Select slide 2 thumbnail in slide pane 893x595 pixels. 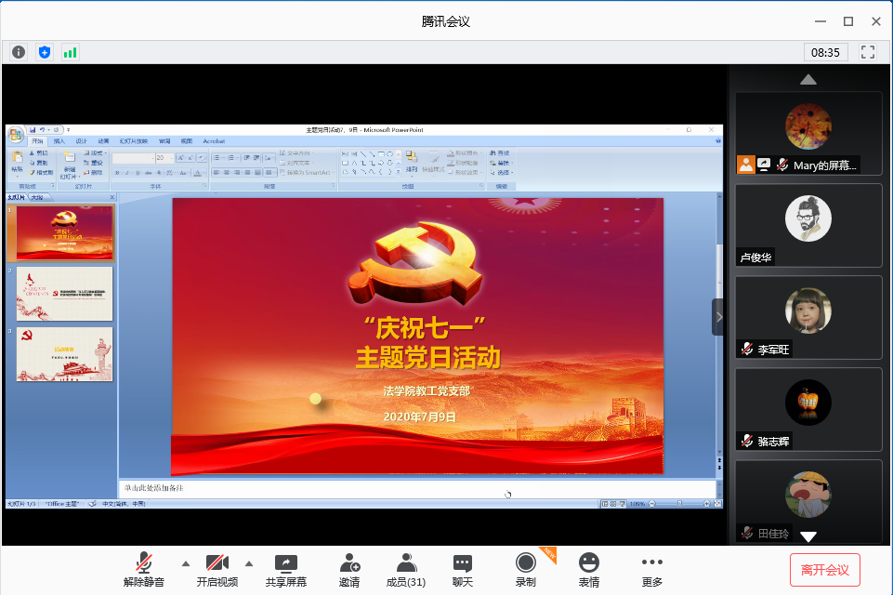click(x=64, y=294)
